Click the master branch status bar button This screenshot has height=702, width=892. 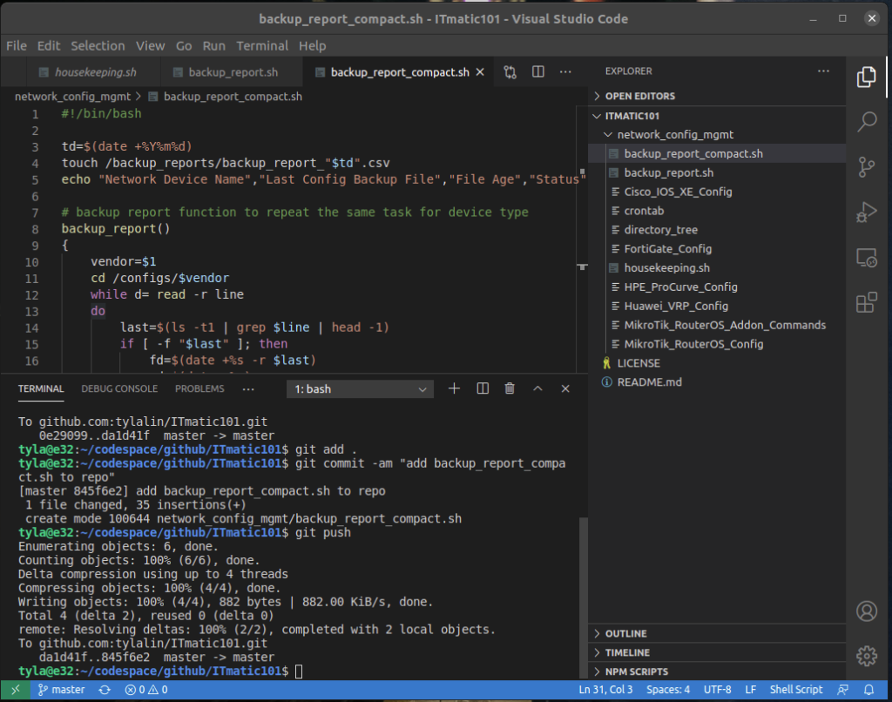[x=61, y=690]
